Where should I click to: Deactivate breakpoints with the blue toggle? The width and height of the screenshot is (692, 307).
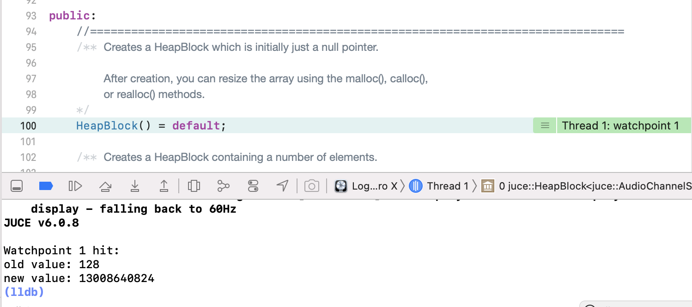(46, 186)
